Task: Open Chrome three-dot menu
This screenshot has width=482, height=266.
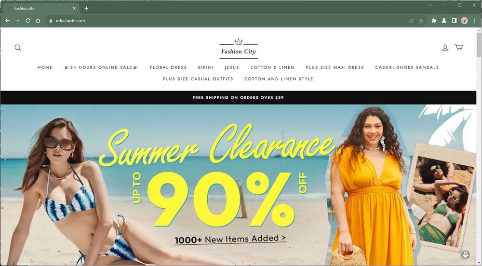Action: click(x=474, y=21)
